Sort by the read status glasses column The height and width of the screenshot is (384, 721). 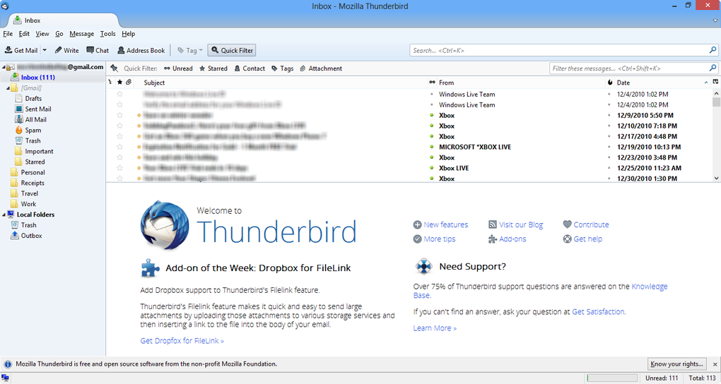pyautogui.click(x=432, y=82)
